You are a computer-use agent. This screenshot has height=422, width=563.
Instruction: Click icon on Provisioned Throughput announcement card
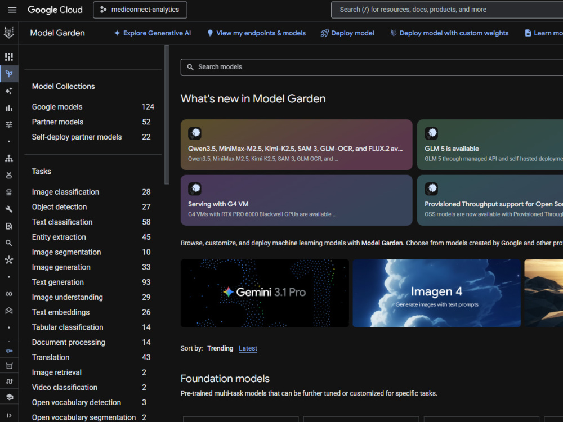point(431,188)
